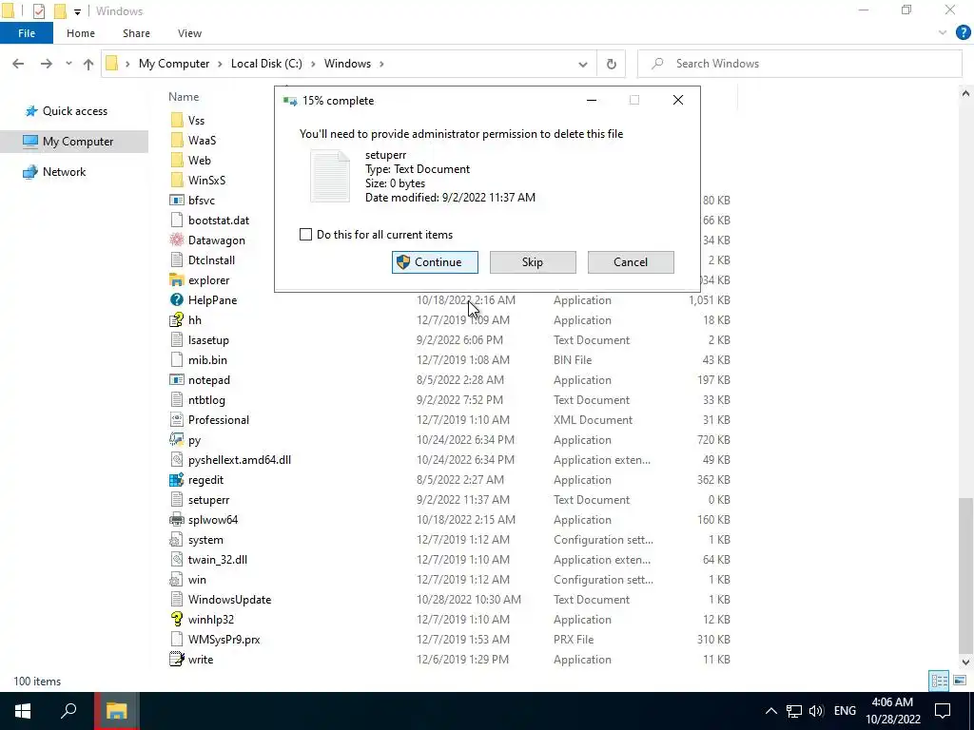
Task: Select the WaaS folder icon
Action: point(177,140)
